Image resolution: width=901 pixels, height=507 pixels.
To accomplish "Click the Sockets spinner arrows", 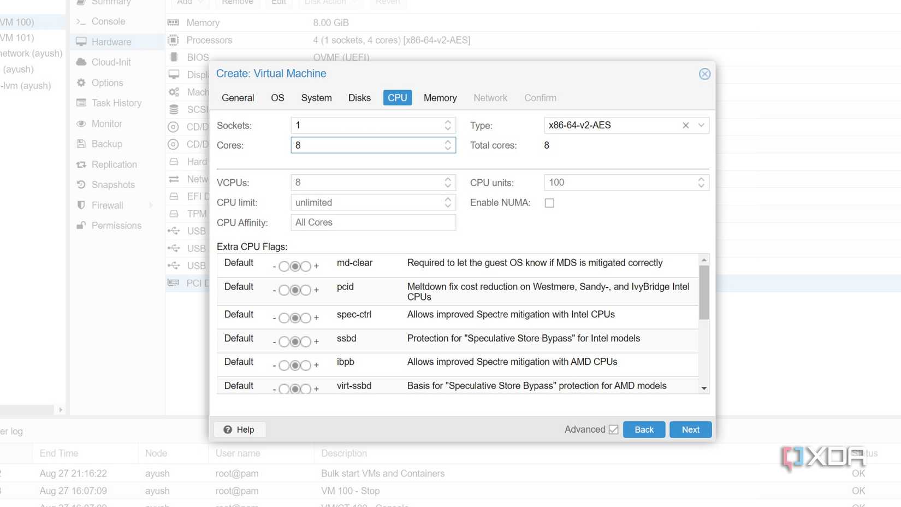I will (448, 125).
